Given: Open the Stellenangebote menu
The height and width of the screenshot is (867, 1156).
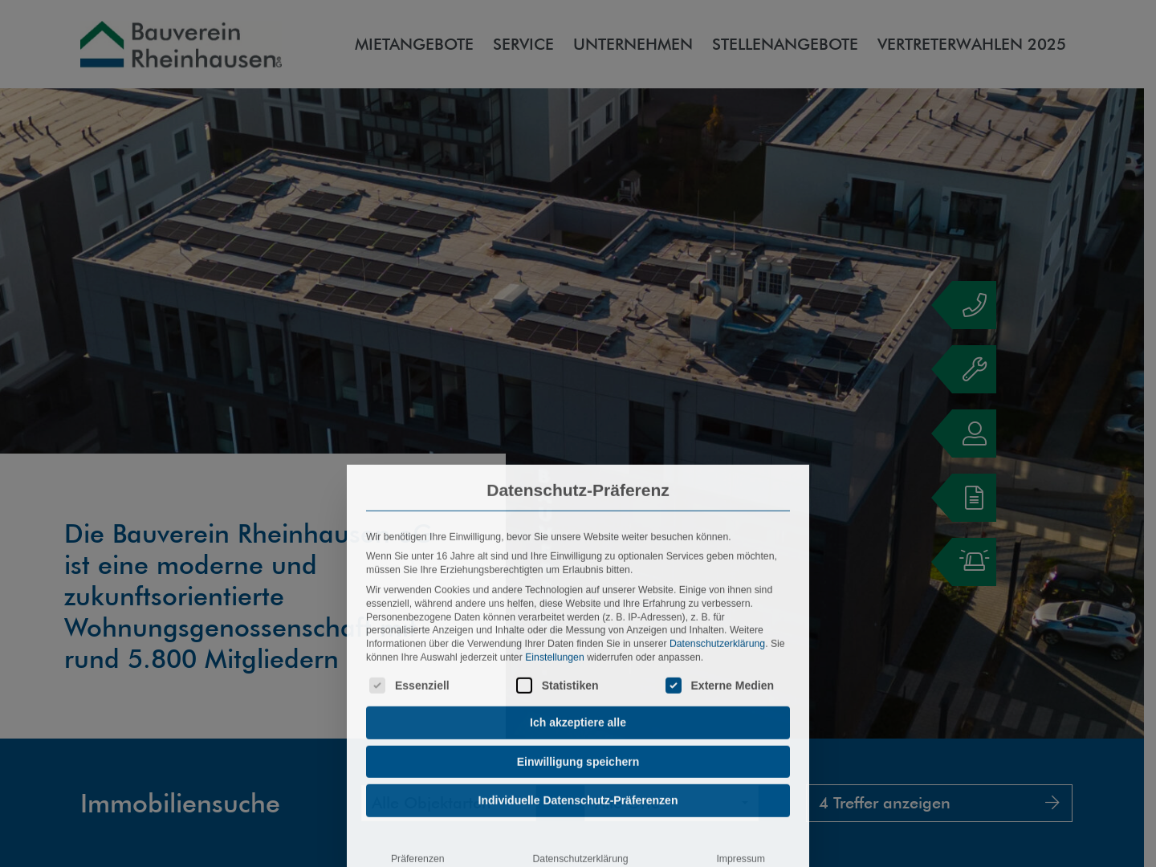Looking at the screenshot, I should [785, 44].
